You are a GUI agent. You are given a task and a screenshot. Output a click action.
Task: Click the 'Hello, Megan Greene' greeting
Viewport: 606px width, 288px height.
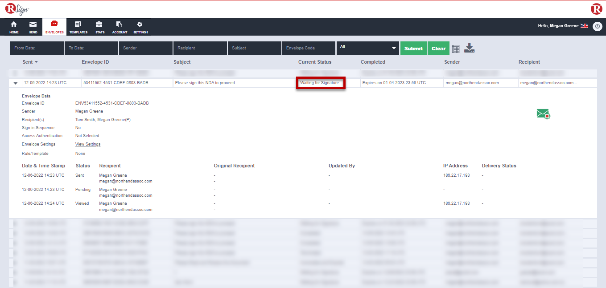(558, 26)
